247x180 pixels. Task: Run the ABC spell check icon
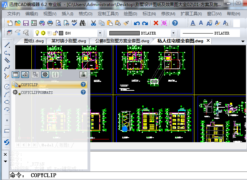coord(74,23)
